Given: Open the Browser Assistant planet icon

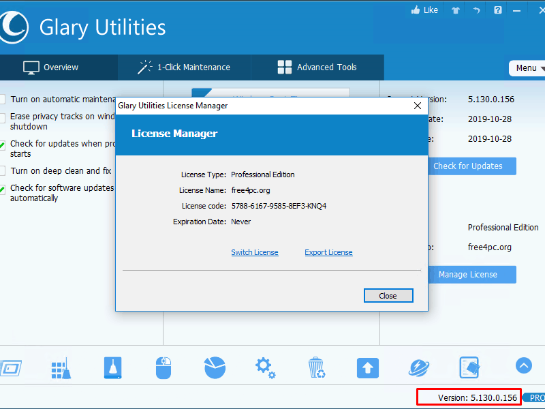Looking at the screenshot, I should click(419, 367).
